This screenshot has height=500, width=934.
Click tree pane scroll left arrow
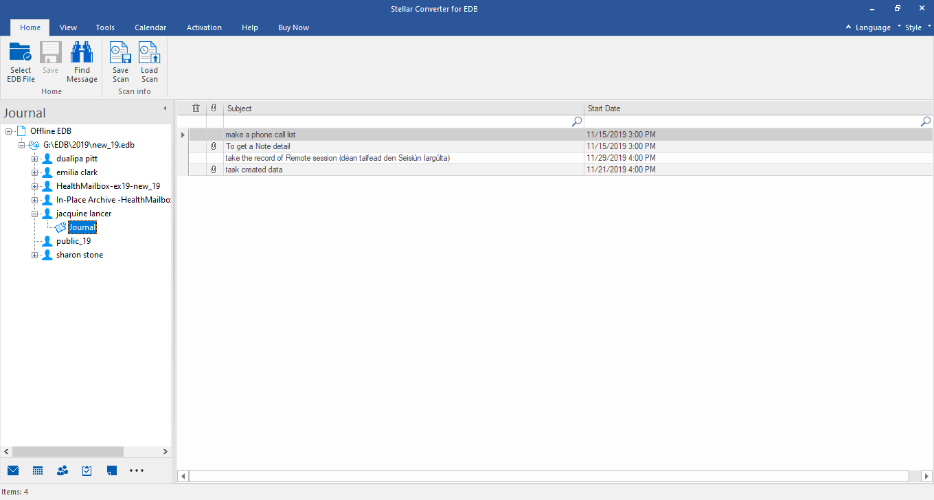6,452
